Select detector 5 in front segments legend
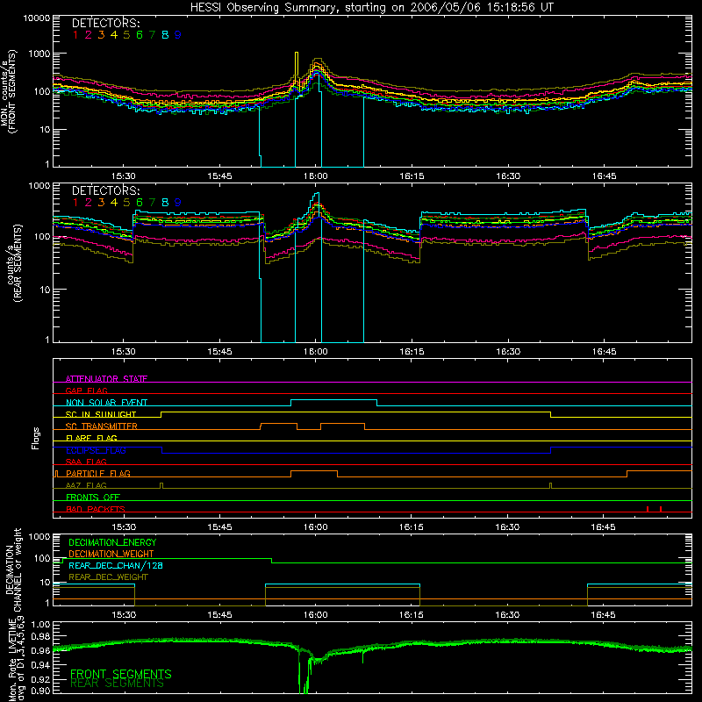 (126, 35)
